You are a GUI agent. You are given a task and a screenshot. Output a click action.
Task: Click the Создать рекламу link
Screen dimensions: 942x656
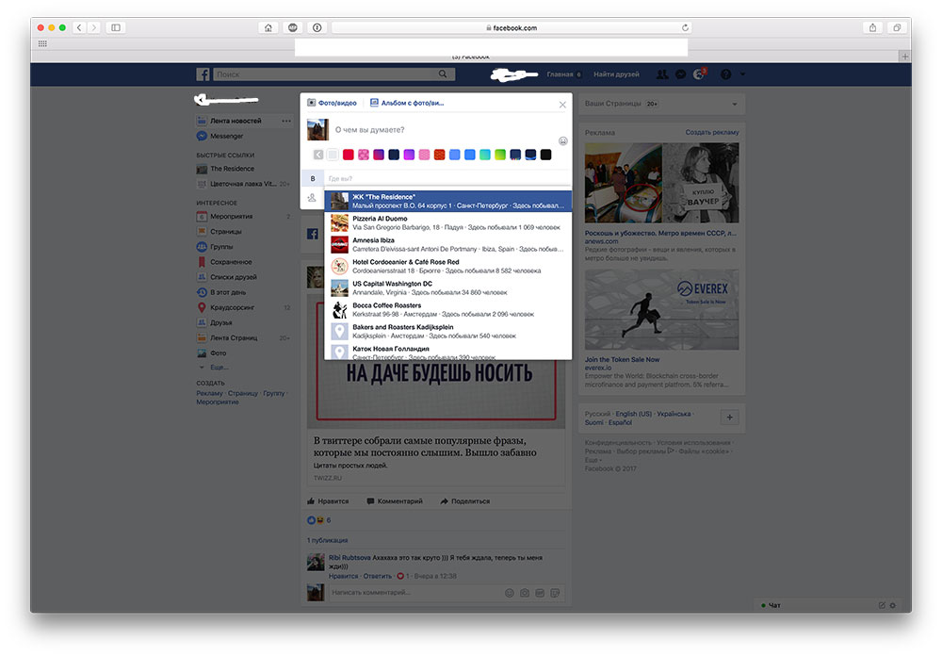pos(712,132)
